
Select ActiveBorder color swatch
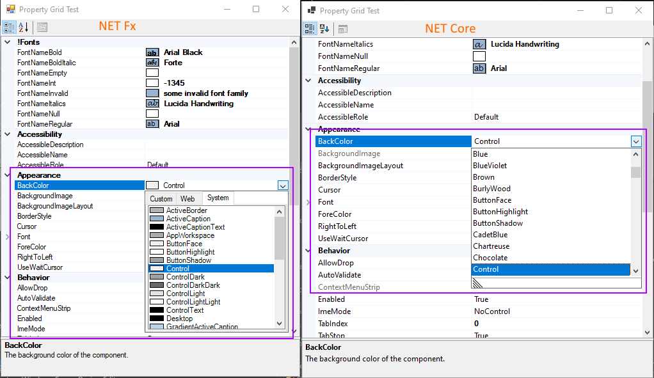coord(156,210)
